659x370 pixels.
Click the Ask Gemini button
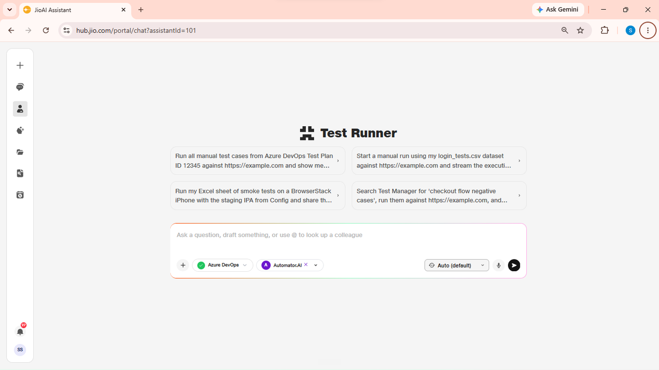pyautogui.click(x=558, y=10)
